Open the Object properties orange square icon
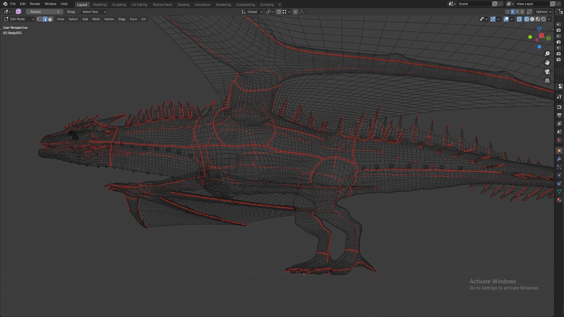The height and width of the screenshot is (317, 564). tap(559, 151)
